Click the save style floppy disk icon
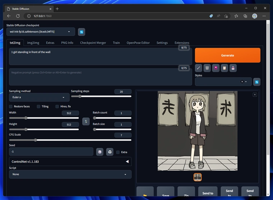Screen dimensions: 273x200 click(233, 68)
